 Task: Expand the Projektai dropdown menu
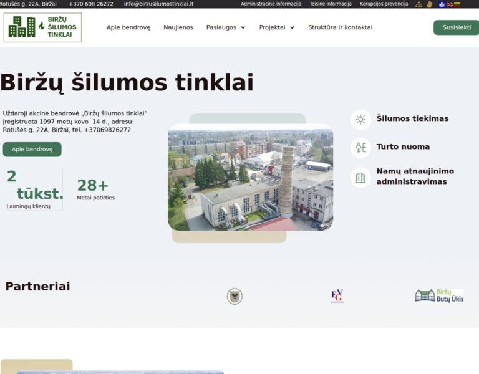(x=277, y=27)
